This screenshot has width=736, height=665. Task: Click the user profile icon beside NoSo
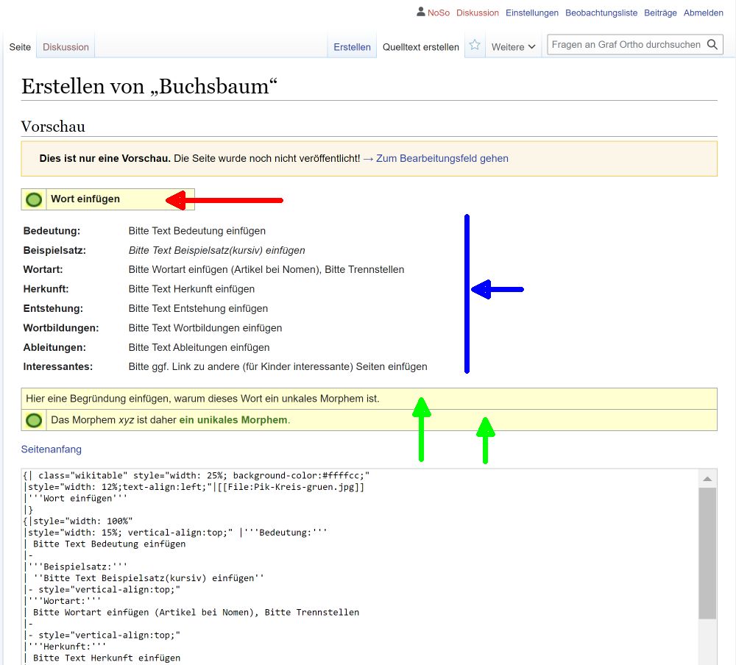click(420, 12)
